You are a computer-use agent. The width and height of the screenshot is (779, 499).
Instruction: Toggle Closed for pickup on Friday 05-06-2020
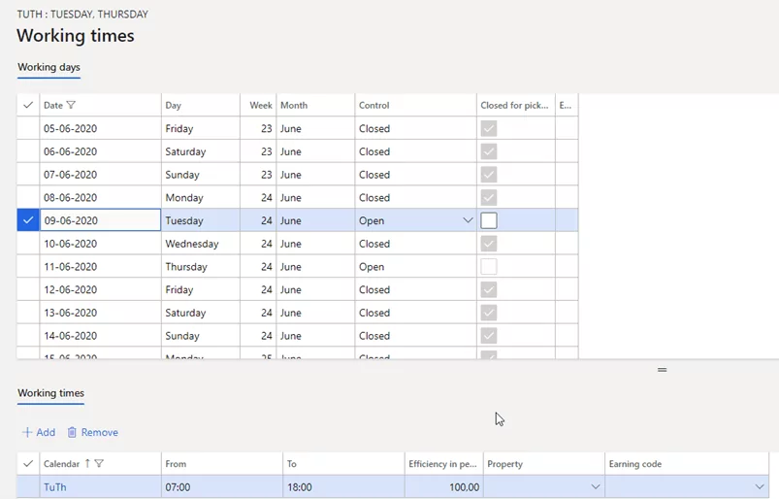[489, 128]
